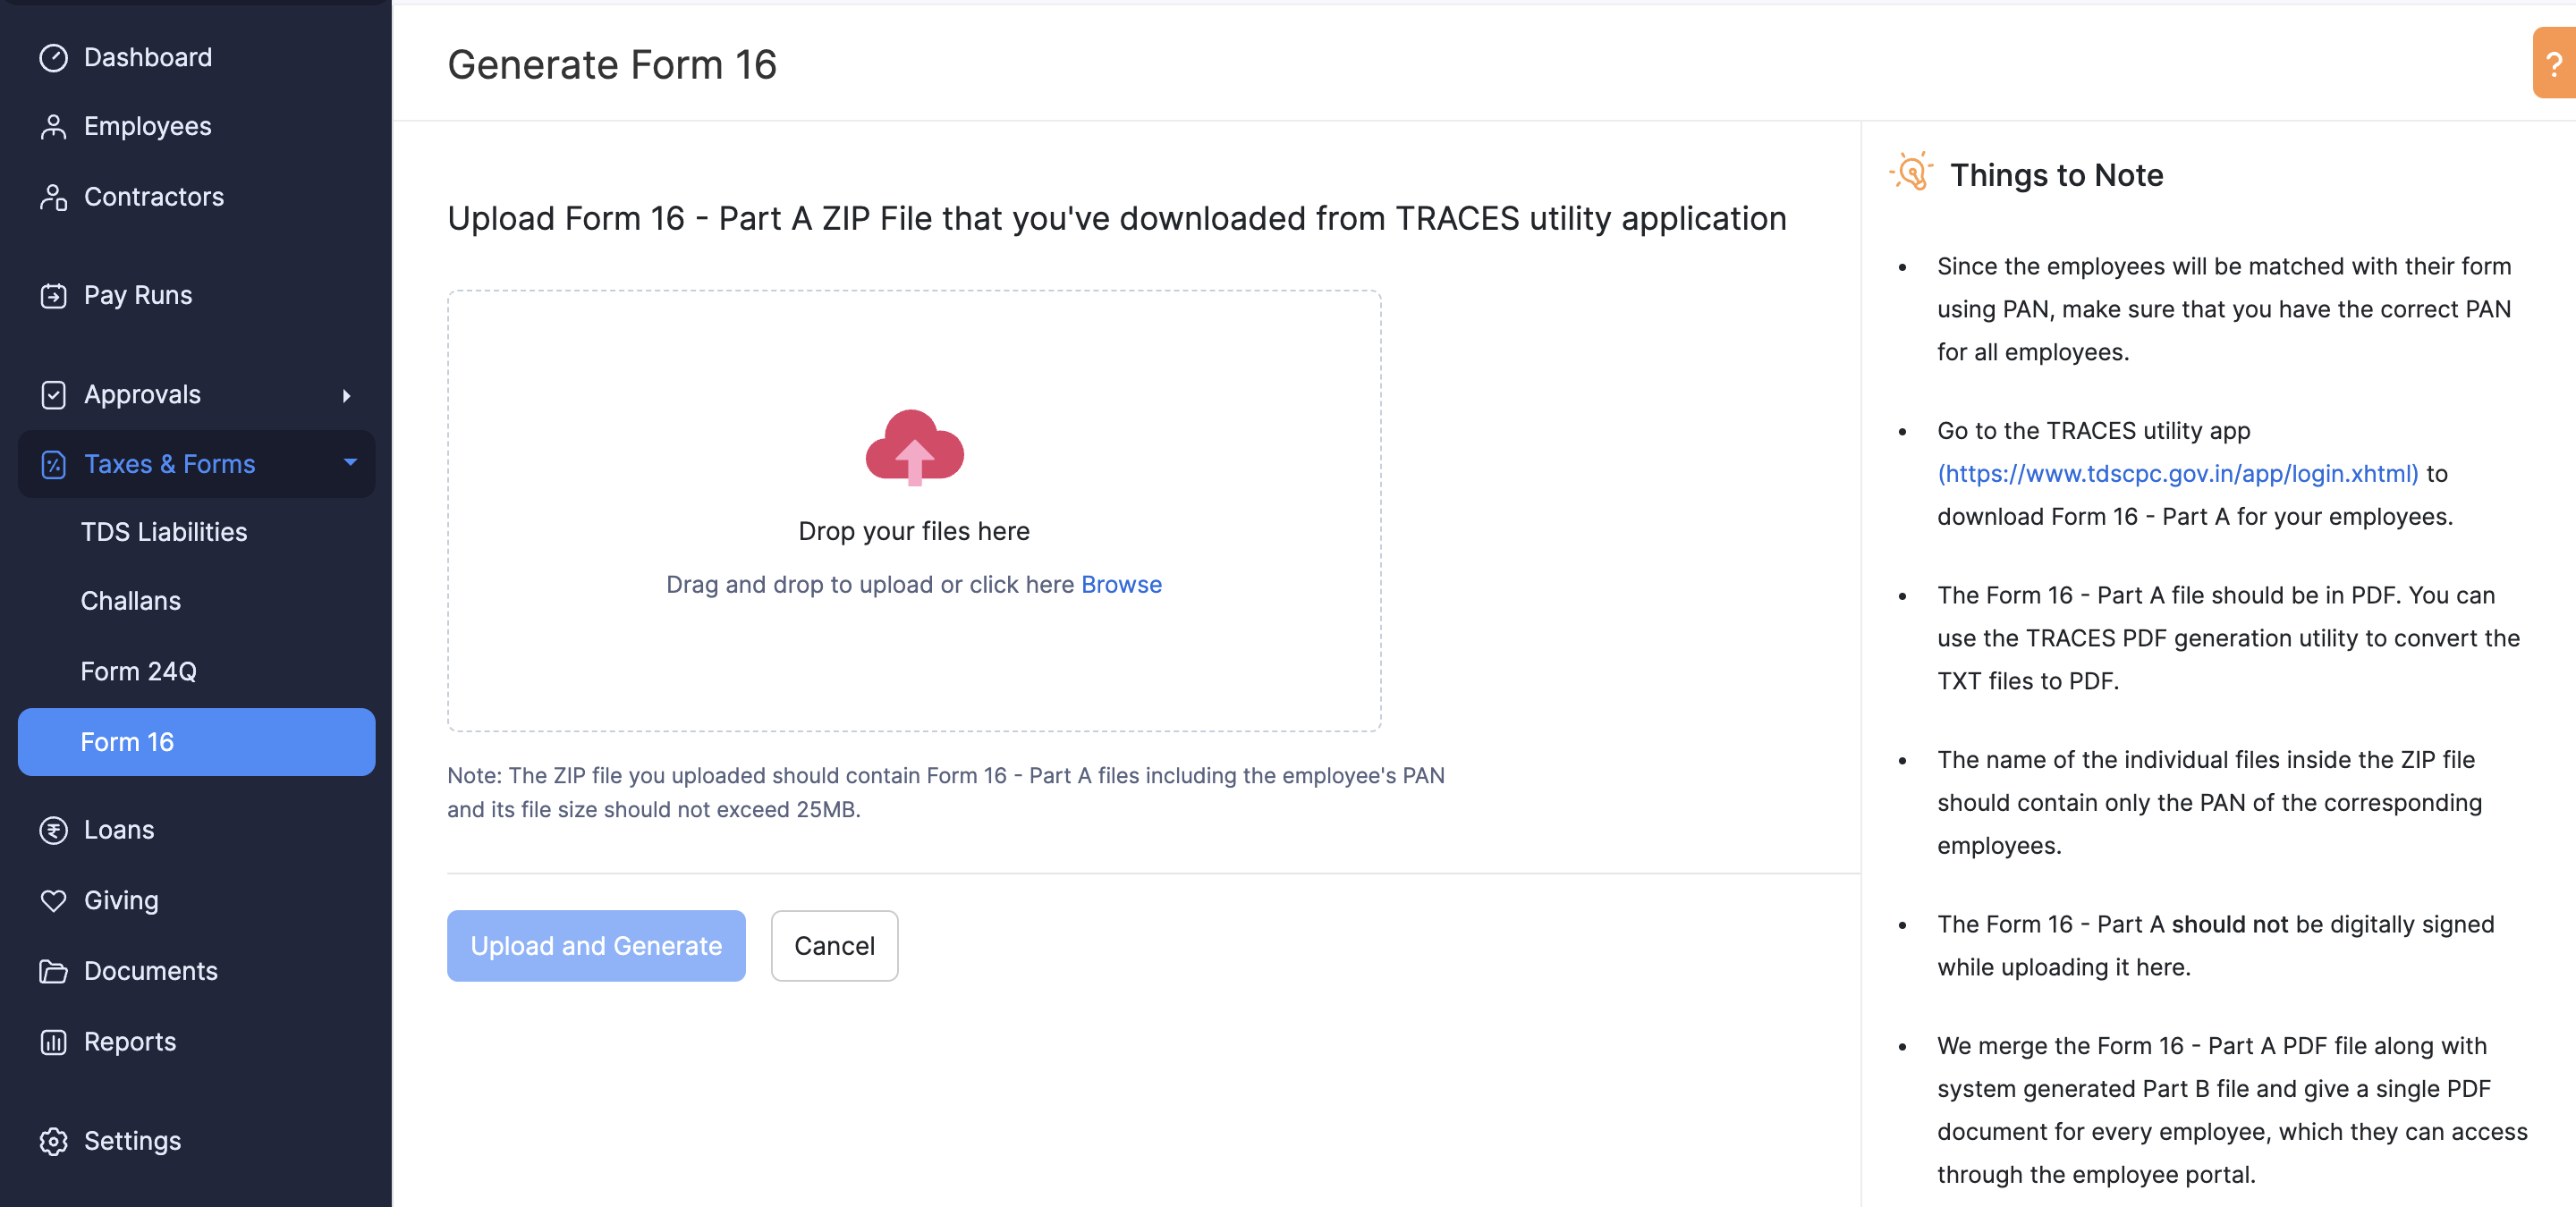Screen dimensions: 2576x1207
Task: Open TDS Liabilities
Action: (x=163, y=532)
